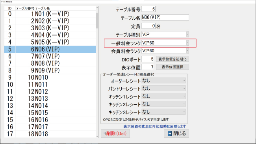Click the table list scroll down arrow
Image resolution: width=256 pixels, height=144 pixels.
97,137
